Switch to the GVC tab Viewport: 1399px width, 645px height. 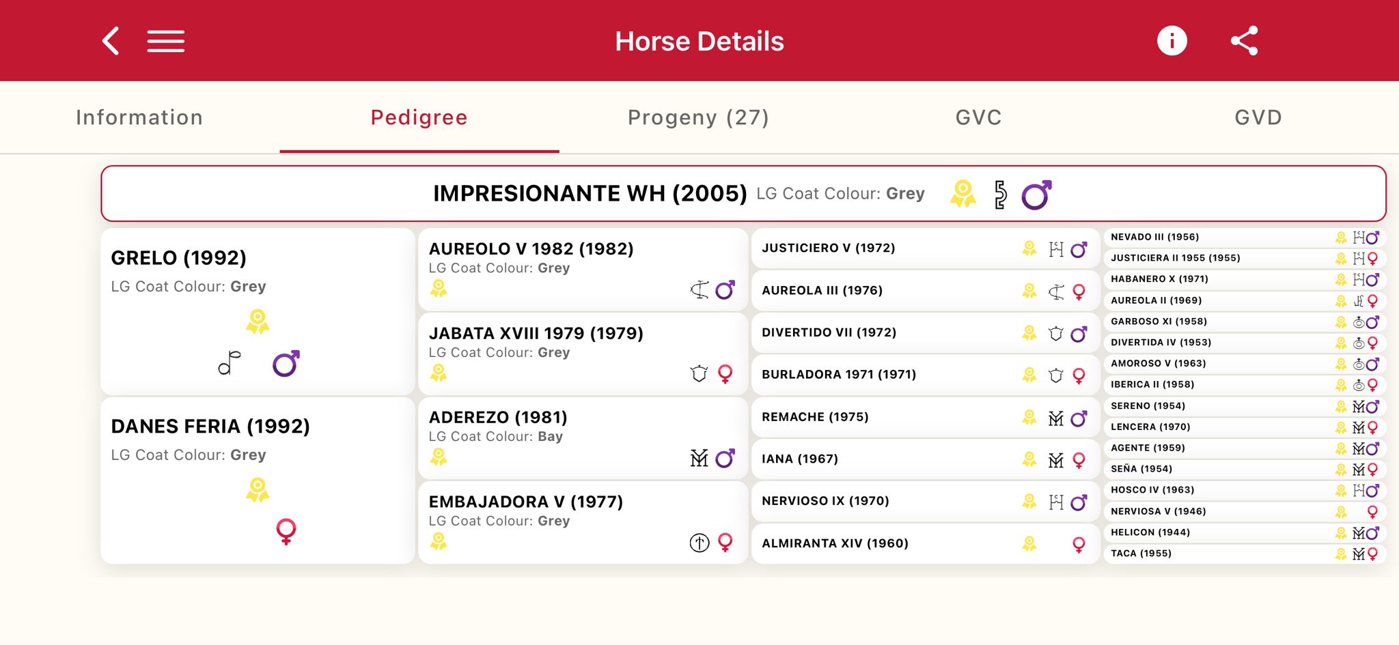click(978, 117)
